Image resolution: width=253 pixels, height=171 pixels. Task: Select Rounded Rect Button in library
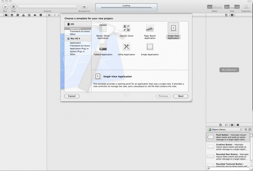(228, 157)
